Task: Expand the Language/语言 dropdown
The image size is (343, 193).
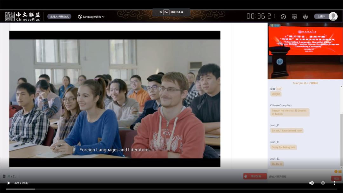Action: click(91, 17)
